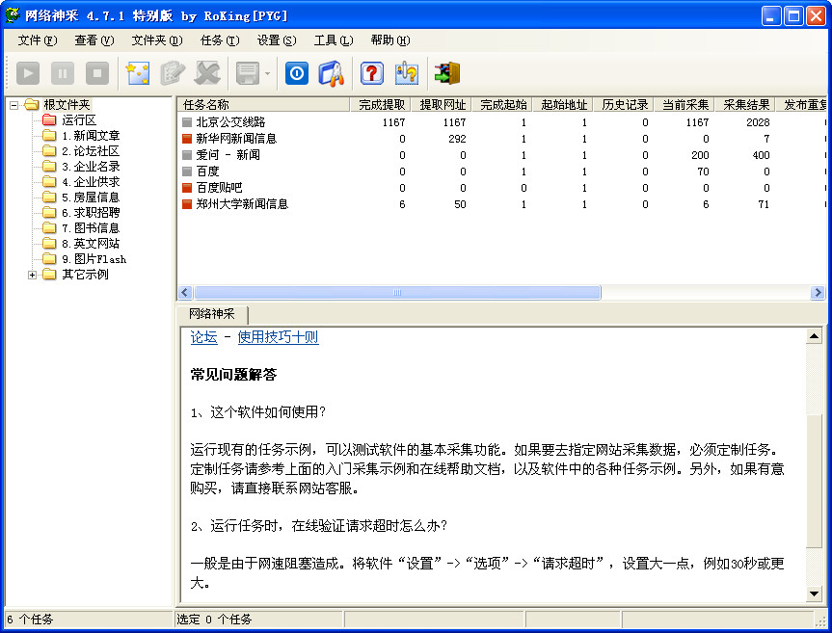Open options via the blue O icon
This screenshot has width=832, height=633.
pos(296,72)
